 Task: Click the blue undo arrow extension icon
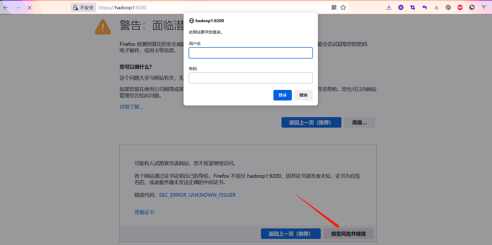tap(424, 7)
